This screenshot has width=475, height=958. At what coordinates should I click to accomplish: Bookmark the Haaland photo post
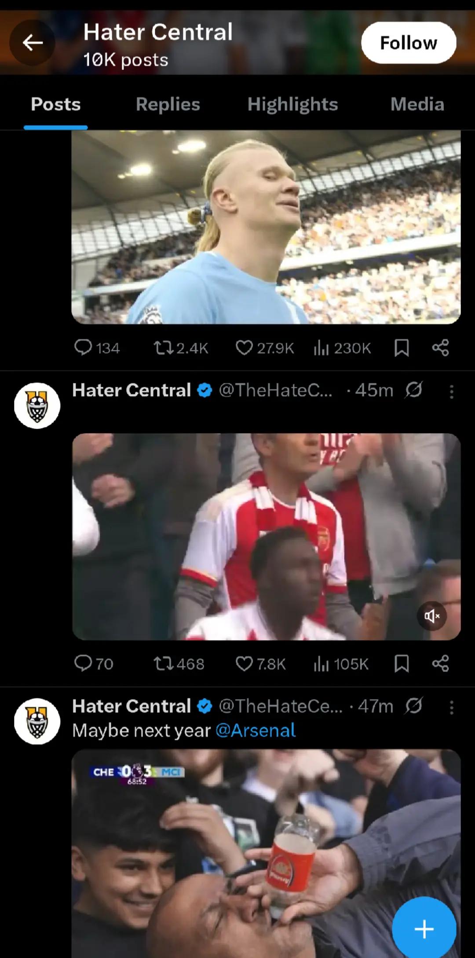(402, 348)
